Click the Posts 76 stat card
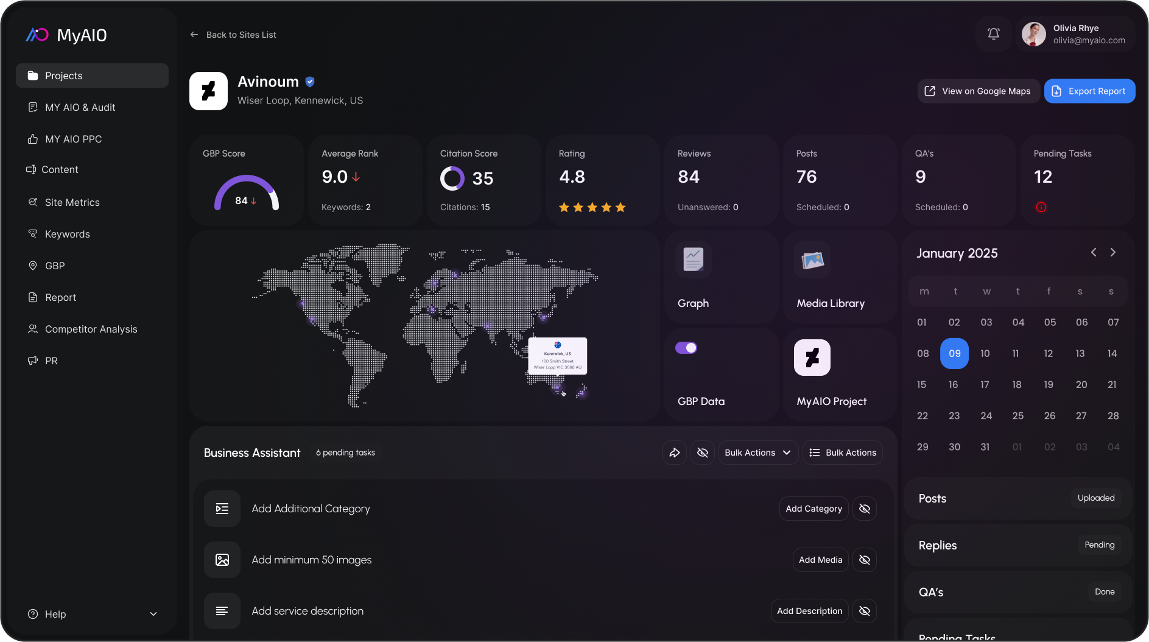 coord(840,180)
